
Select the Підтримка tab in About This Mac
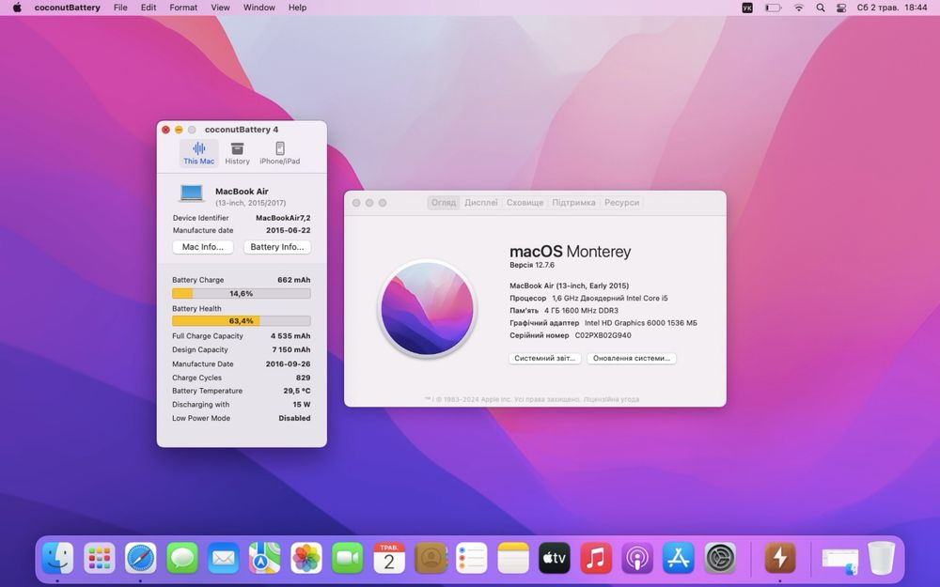pyautogui.click(x=573, y=203)
